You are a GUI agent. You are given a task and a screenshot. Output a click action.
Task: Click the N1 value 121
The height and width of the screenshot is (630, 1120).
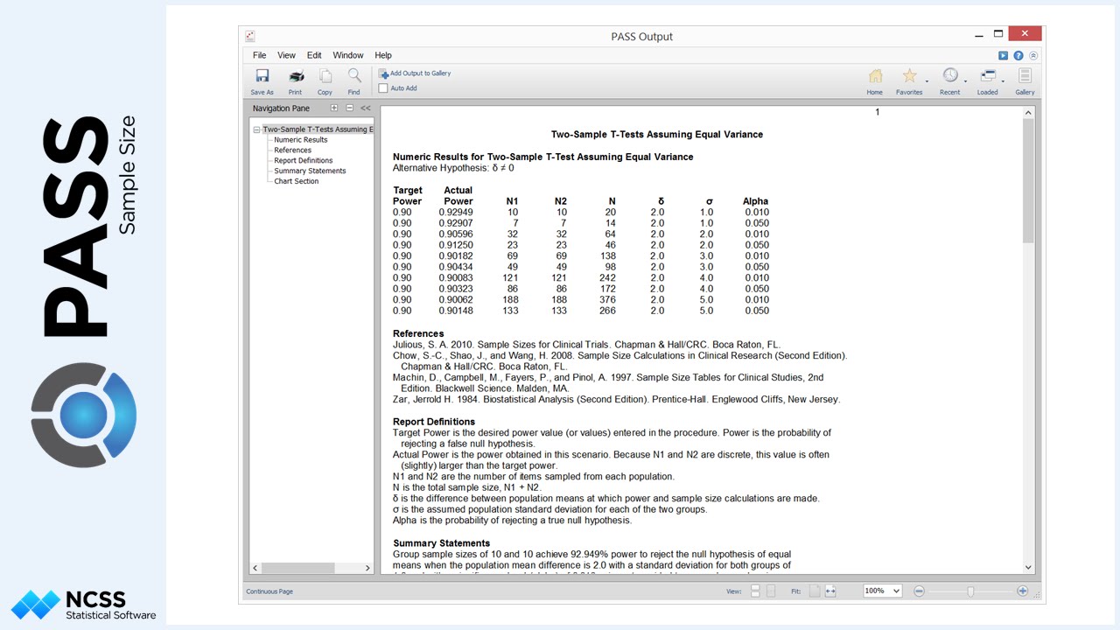[x=510, y=277]
